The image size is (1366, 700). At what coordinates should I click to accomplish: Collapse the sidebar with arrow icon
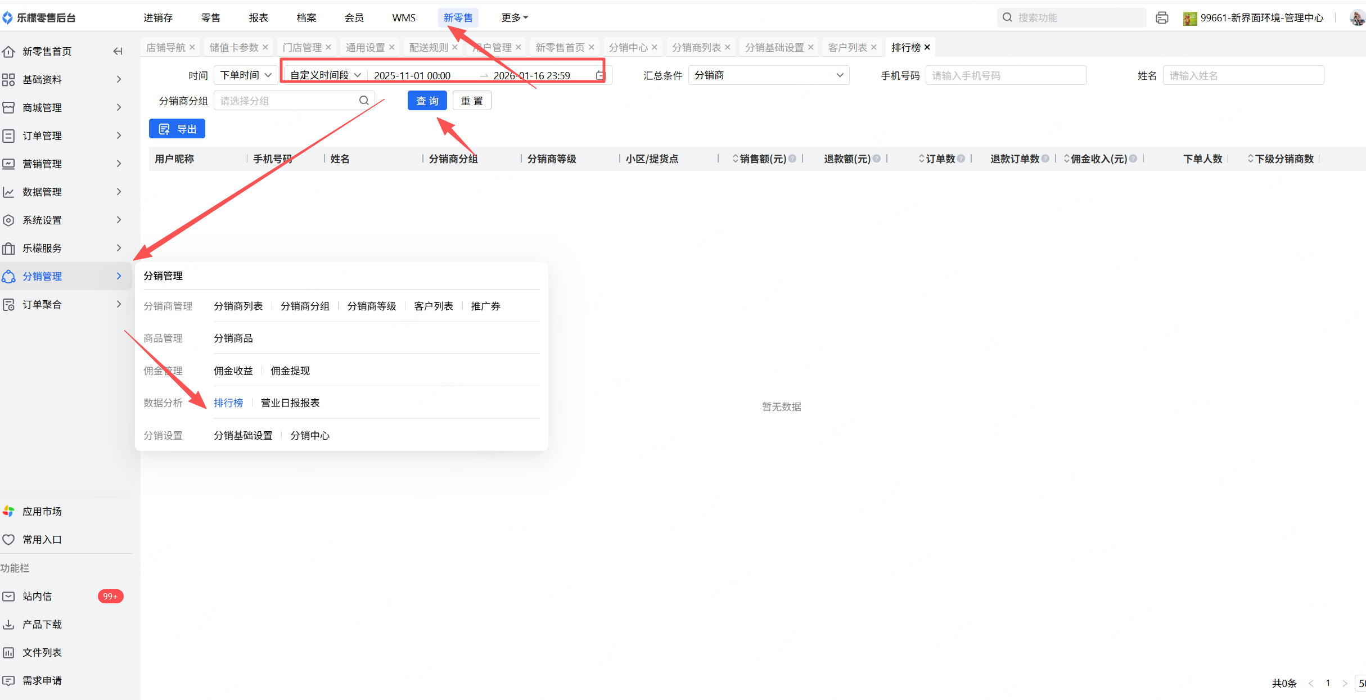click(x=118, y=51)
